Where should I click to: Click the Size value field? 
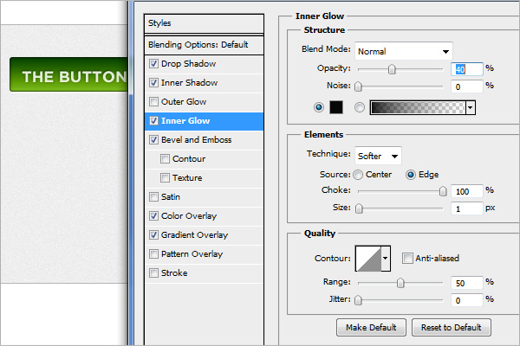(x=466, y=208)
